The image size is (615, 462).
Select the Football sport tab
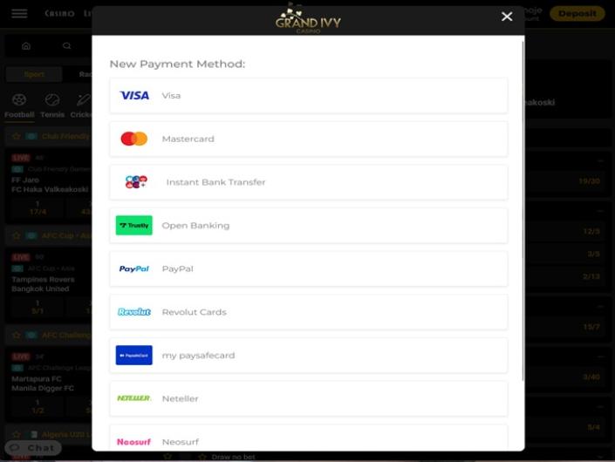coord(19,105)
